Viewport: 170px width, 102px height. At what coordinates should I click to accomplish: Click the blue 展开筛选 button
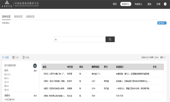[162, 23]
